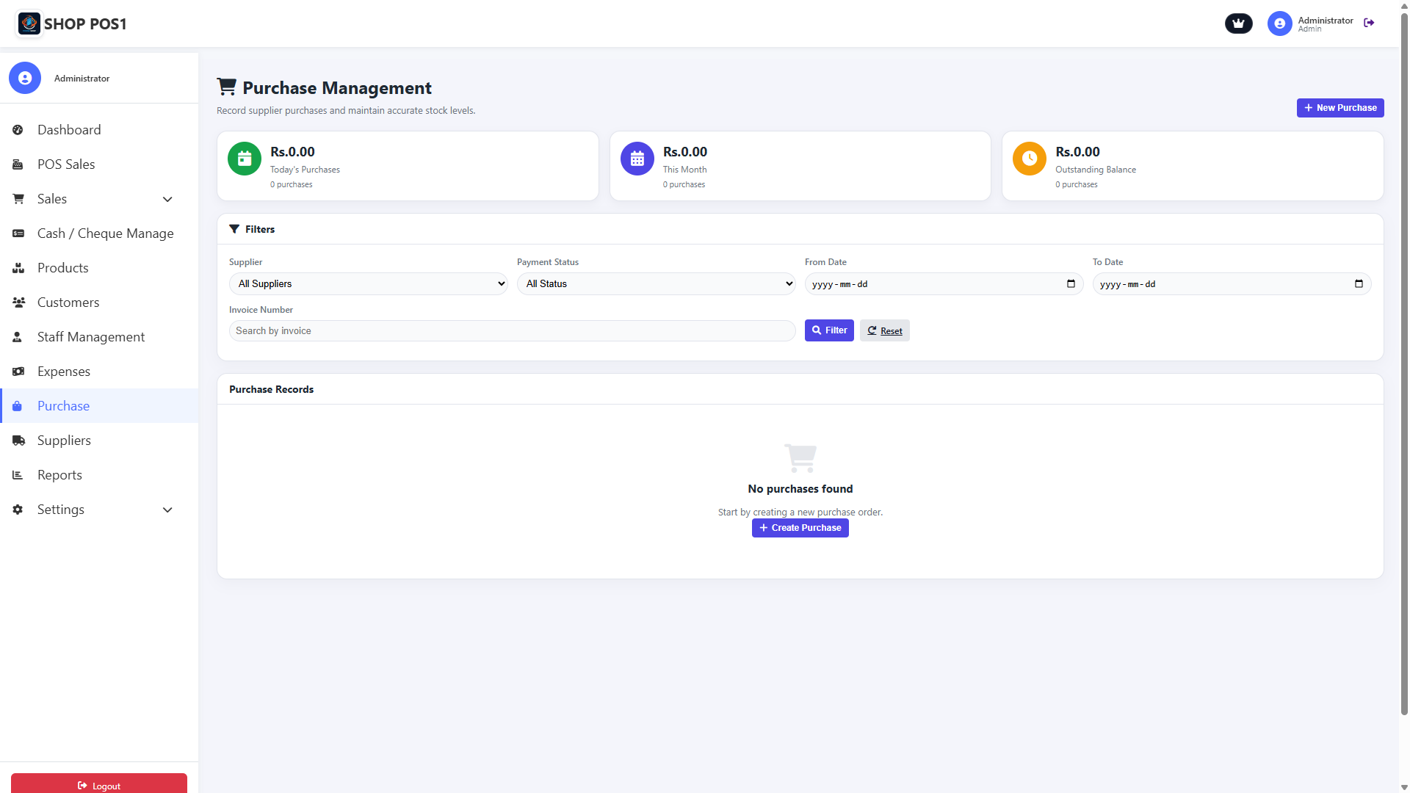The height and width of the screenshot is (793, 1410).
Task: Click the Create Purchase button
Action: [800, 528]
